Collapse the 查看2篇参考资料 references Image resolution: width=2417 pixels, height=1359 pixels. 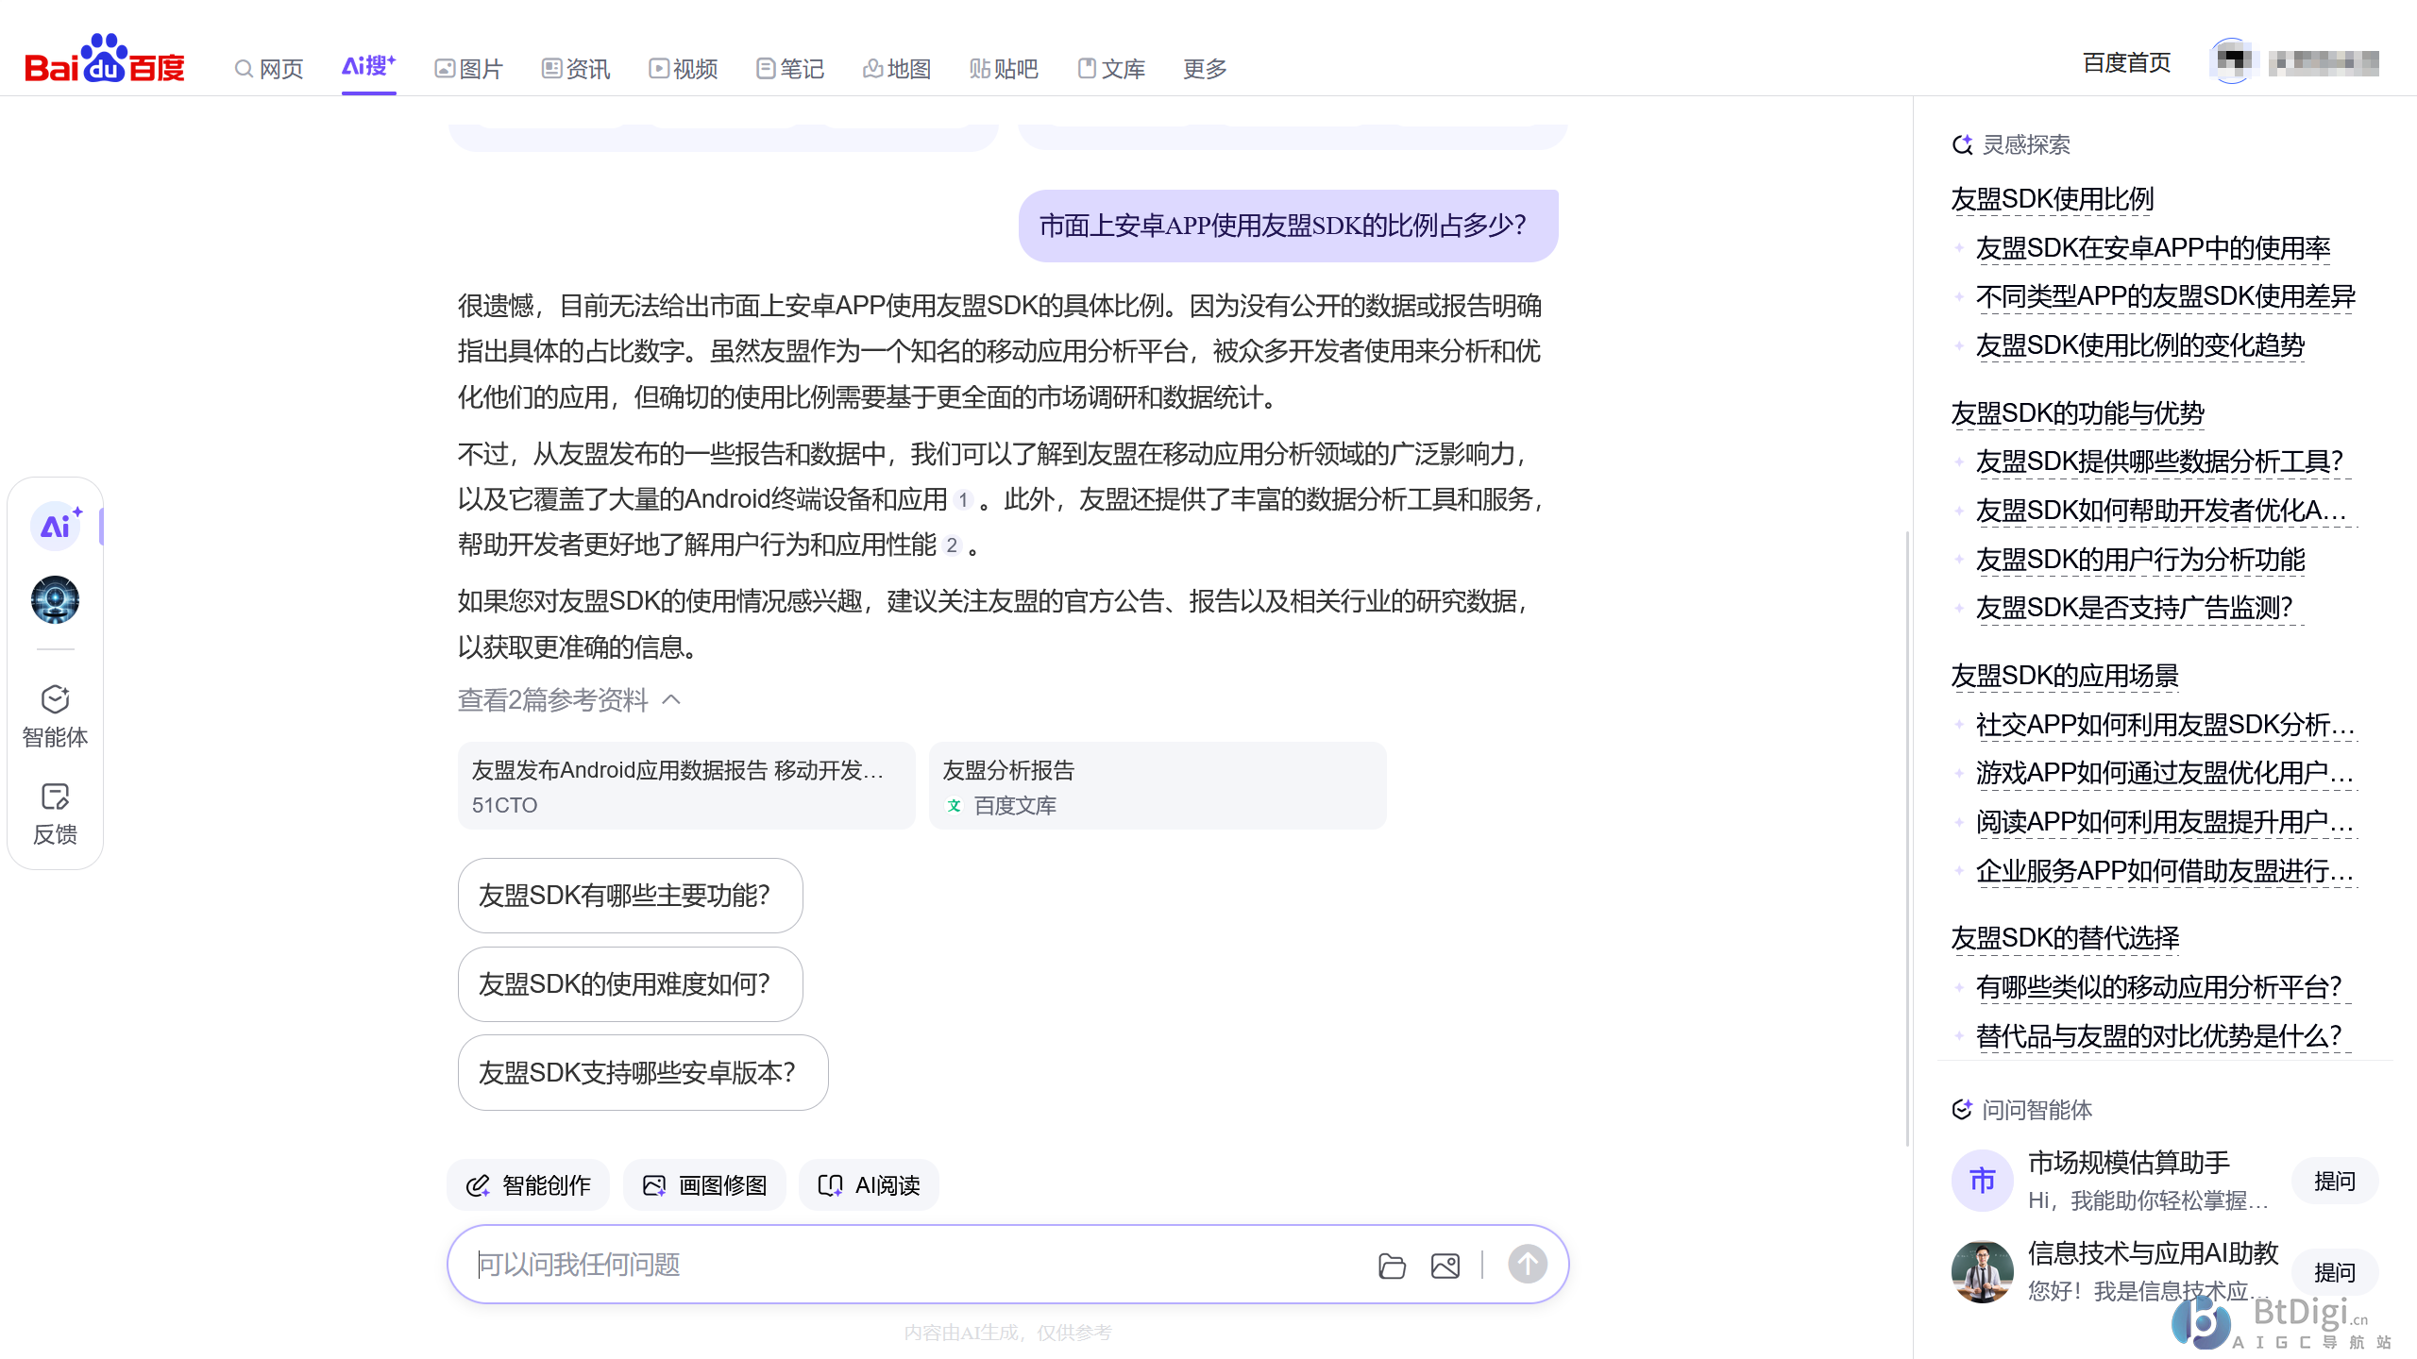click(568, 699)
